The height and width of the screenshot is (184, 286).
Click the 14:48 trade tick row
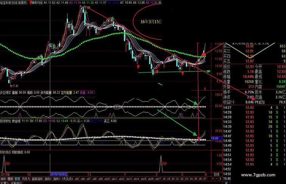[x=254, y=141]
